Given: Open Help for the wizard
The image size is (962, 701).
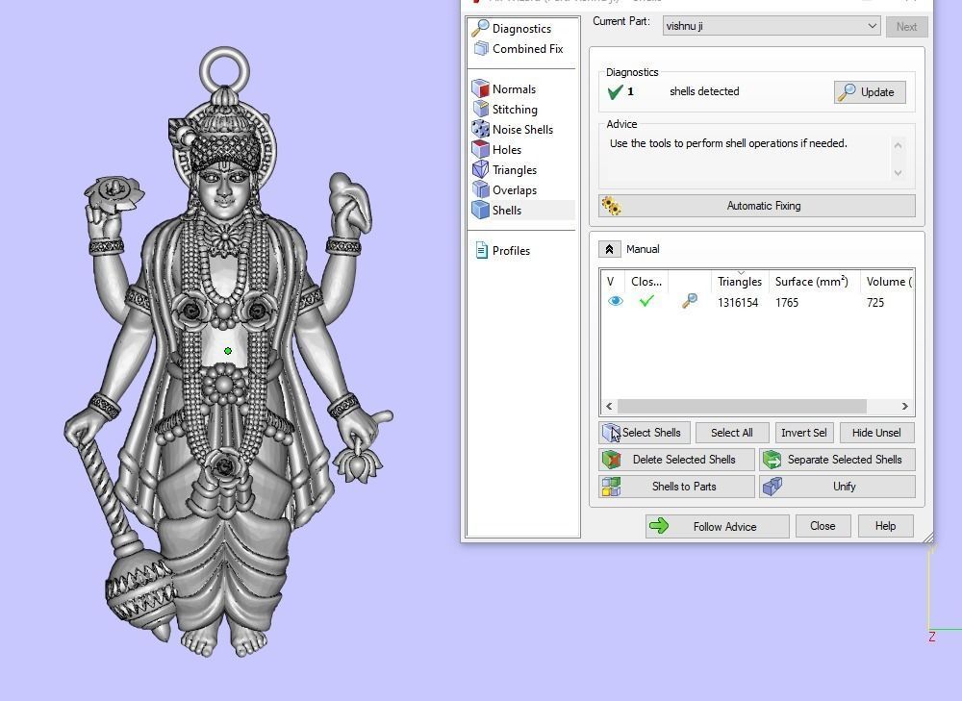Looking at the screenshot, I should [x=885, y=526].
